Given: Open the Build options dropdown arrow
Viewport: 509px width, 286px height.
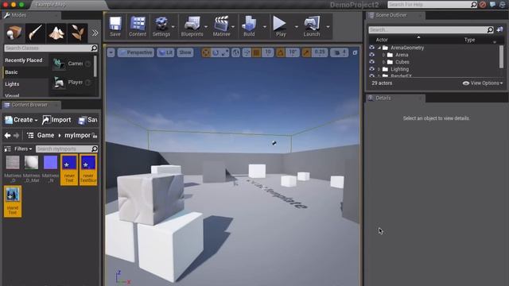Looking at the screenshot, I should pyautogui.click(x=264, y=27).
